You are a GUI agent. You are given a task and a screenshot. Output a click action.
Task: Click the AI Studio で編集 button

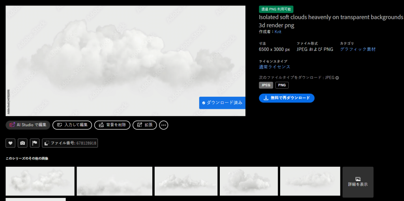(x=28, y=125)
